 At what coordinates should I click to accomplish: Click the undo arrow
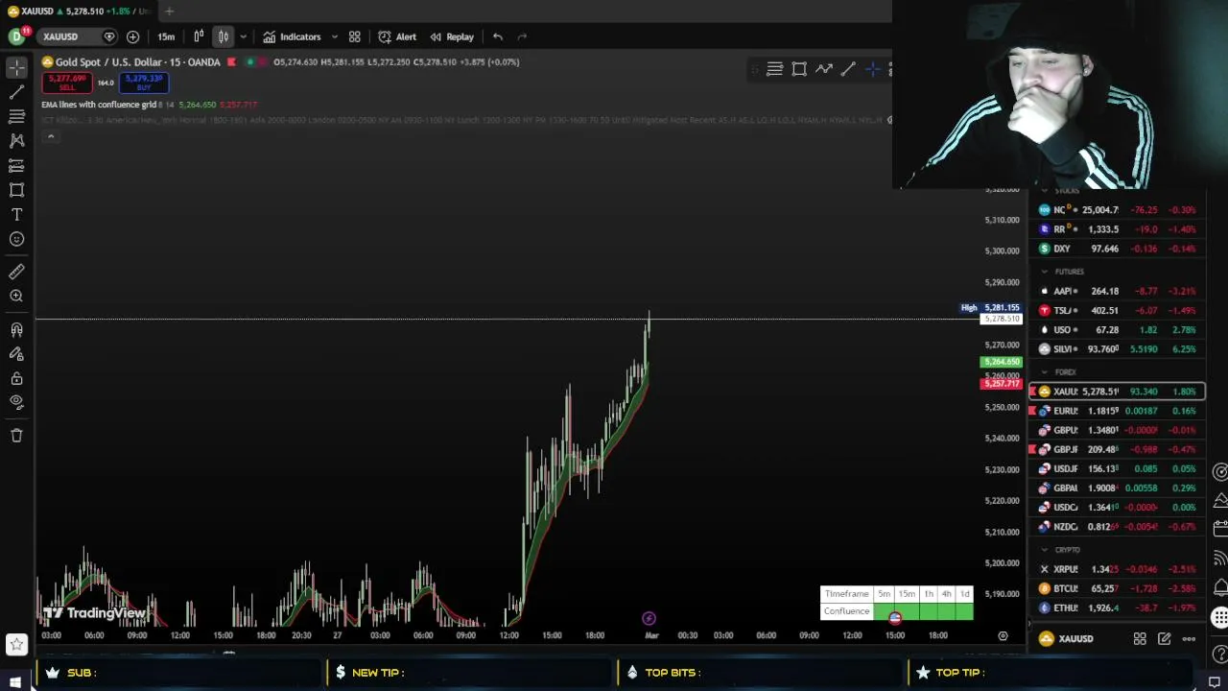[498, 36]
